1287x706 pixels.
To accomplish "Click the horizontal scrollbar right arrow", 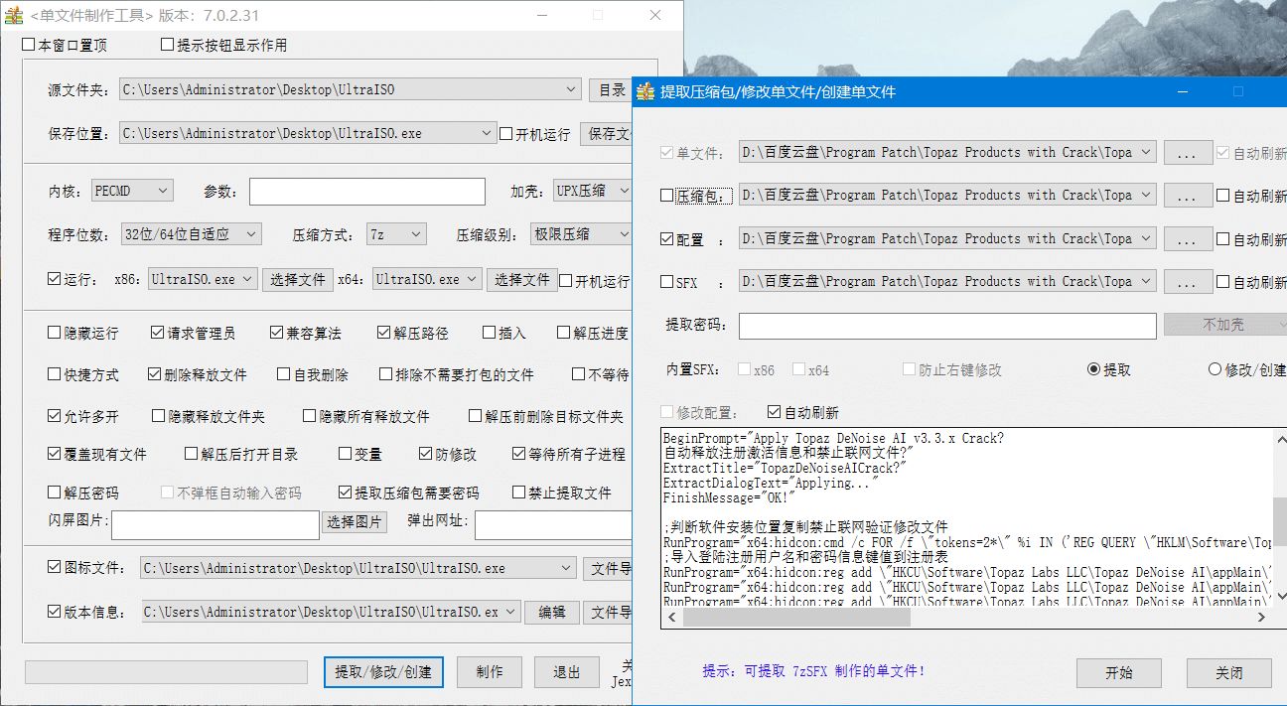I will [1262, 618].
